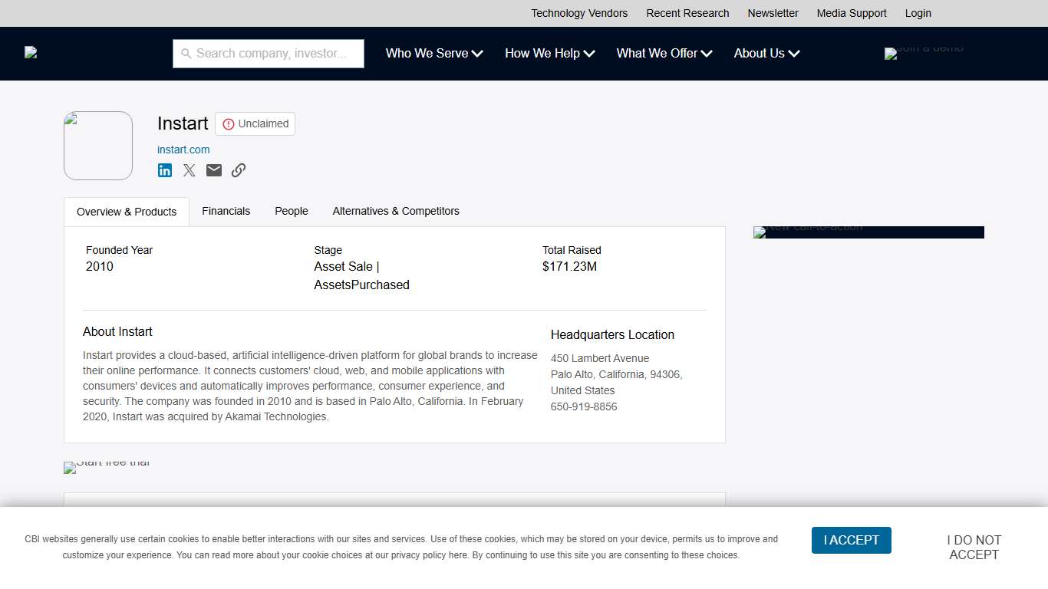The width and height of the screenshot is (1048, 589).
Task: Visit the instart.com website link
Action: click(x=183, y=150)
